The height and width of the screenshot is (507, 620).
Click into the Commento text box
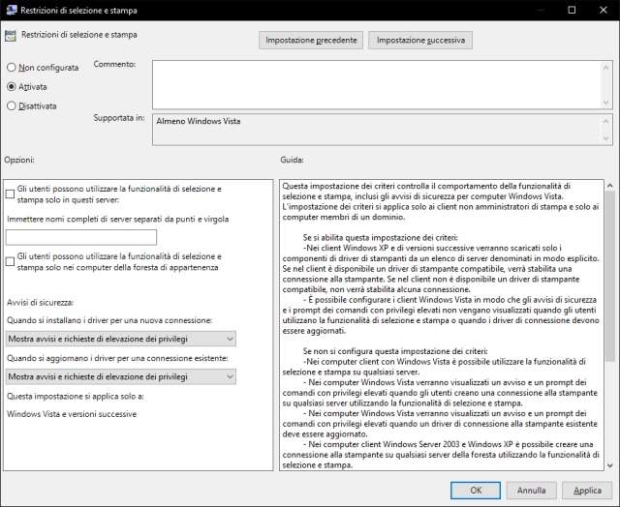pos(376,84)
